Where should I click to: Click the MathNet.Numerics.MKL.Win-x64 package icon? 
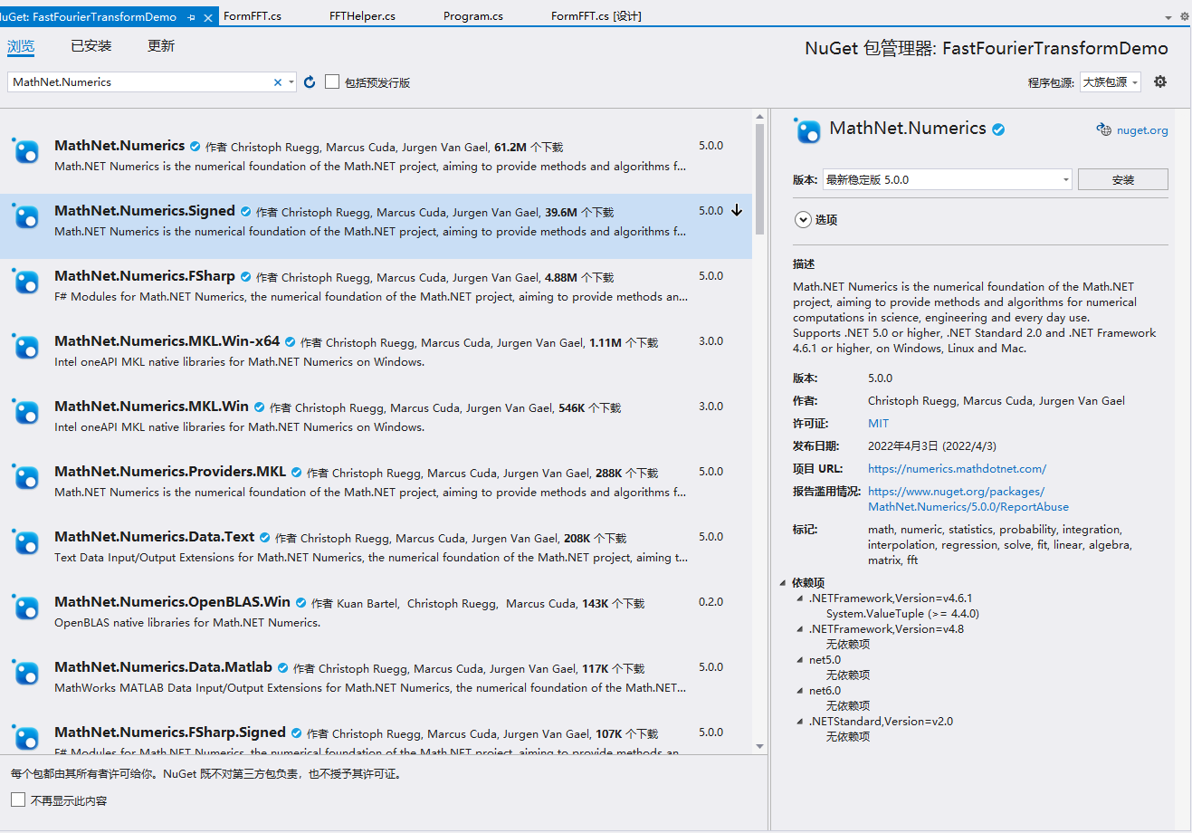point(26,347)
